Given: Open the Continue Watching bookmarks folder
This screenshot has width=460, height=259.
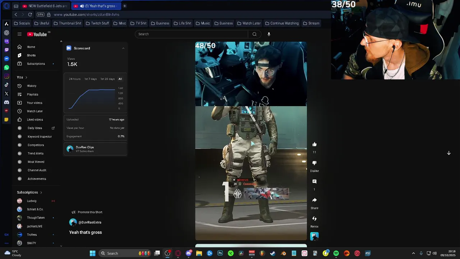Looking at the screenshot, I should (x=282, y=23).
